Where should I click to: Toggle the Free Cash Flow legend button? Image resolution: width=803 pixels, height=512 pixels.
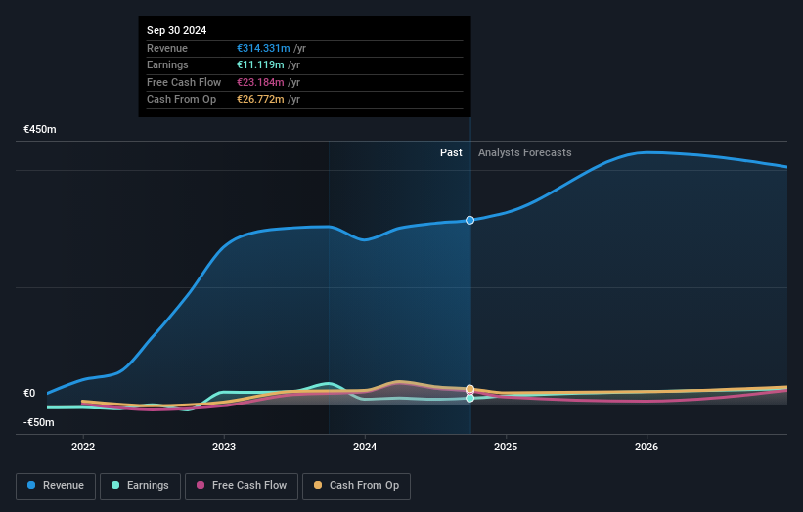tap(242, 486)
